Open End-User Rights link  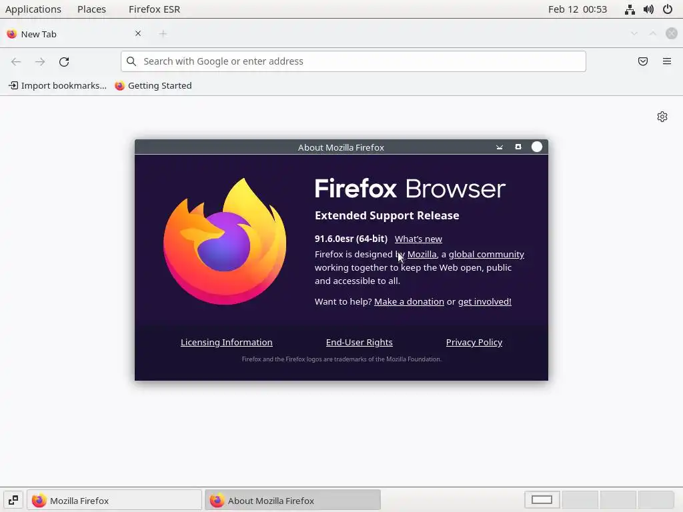(x=360, y=342)
